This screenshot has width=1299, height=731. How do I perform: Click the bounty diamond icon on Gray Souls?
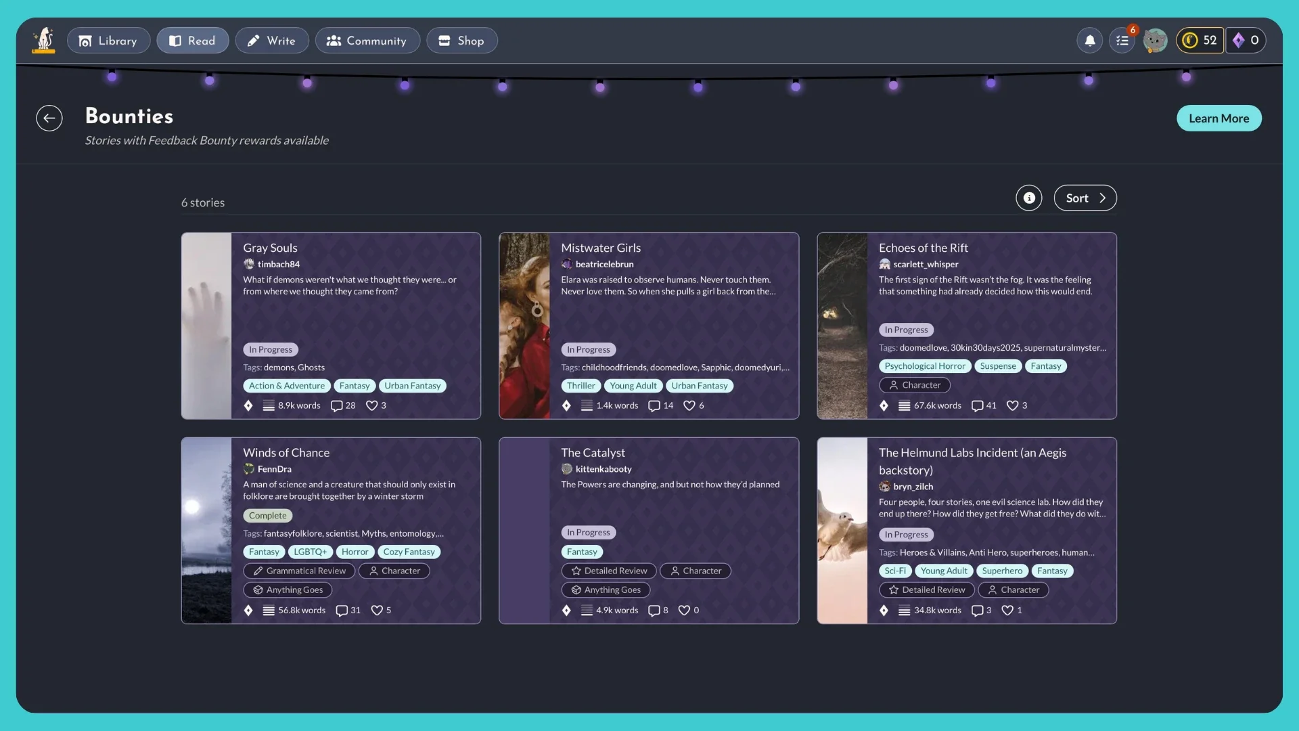(x=249, y=405)
